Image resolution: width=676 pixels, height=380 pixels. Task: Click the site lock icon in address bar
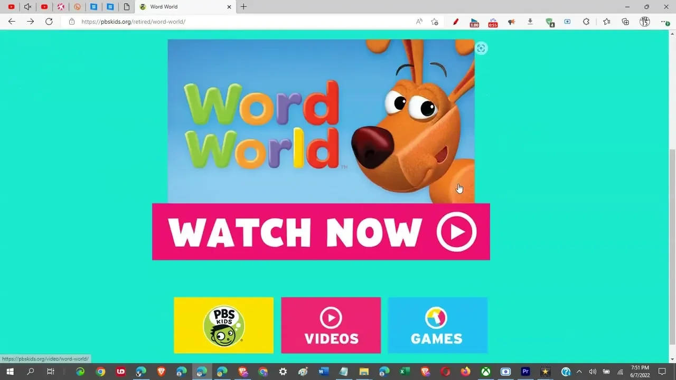(x=72, y=22)
